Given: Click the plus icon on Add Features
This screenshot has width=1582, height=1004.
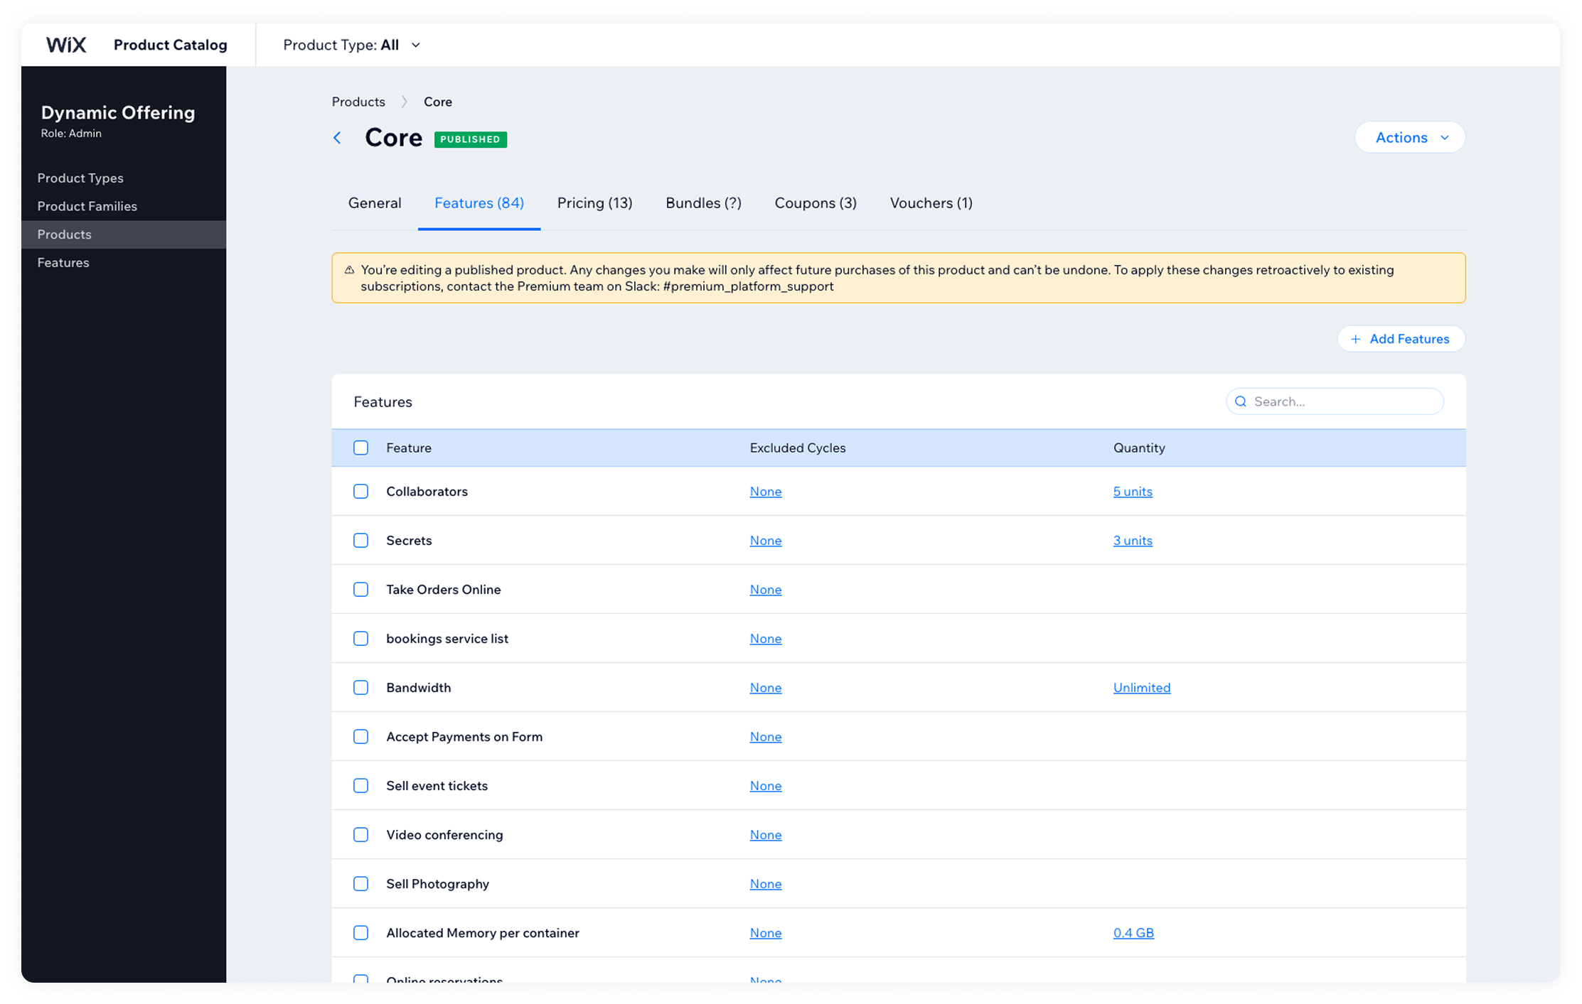Looking at the screenshot, I should [x=1355, y=339].
